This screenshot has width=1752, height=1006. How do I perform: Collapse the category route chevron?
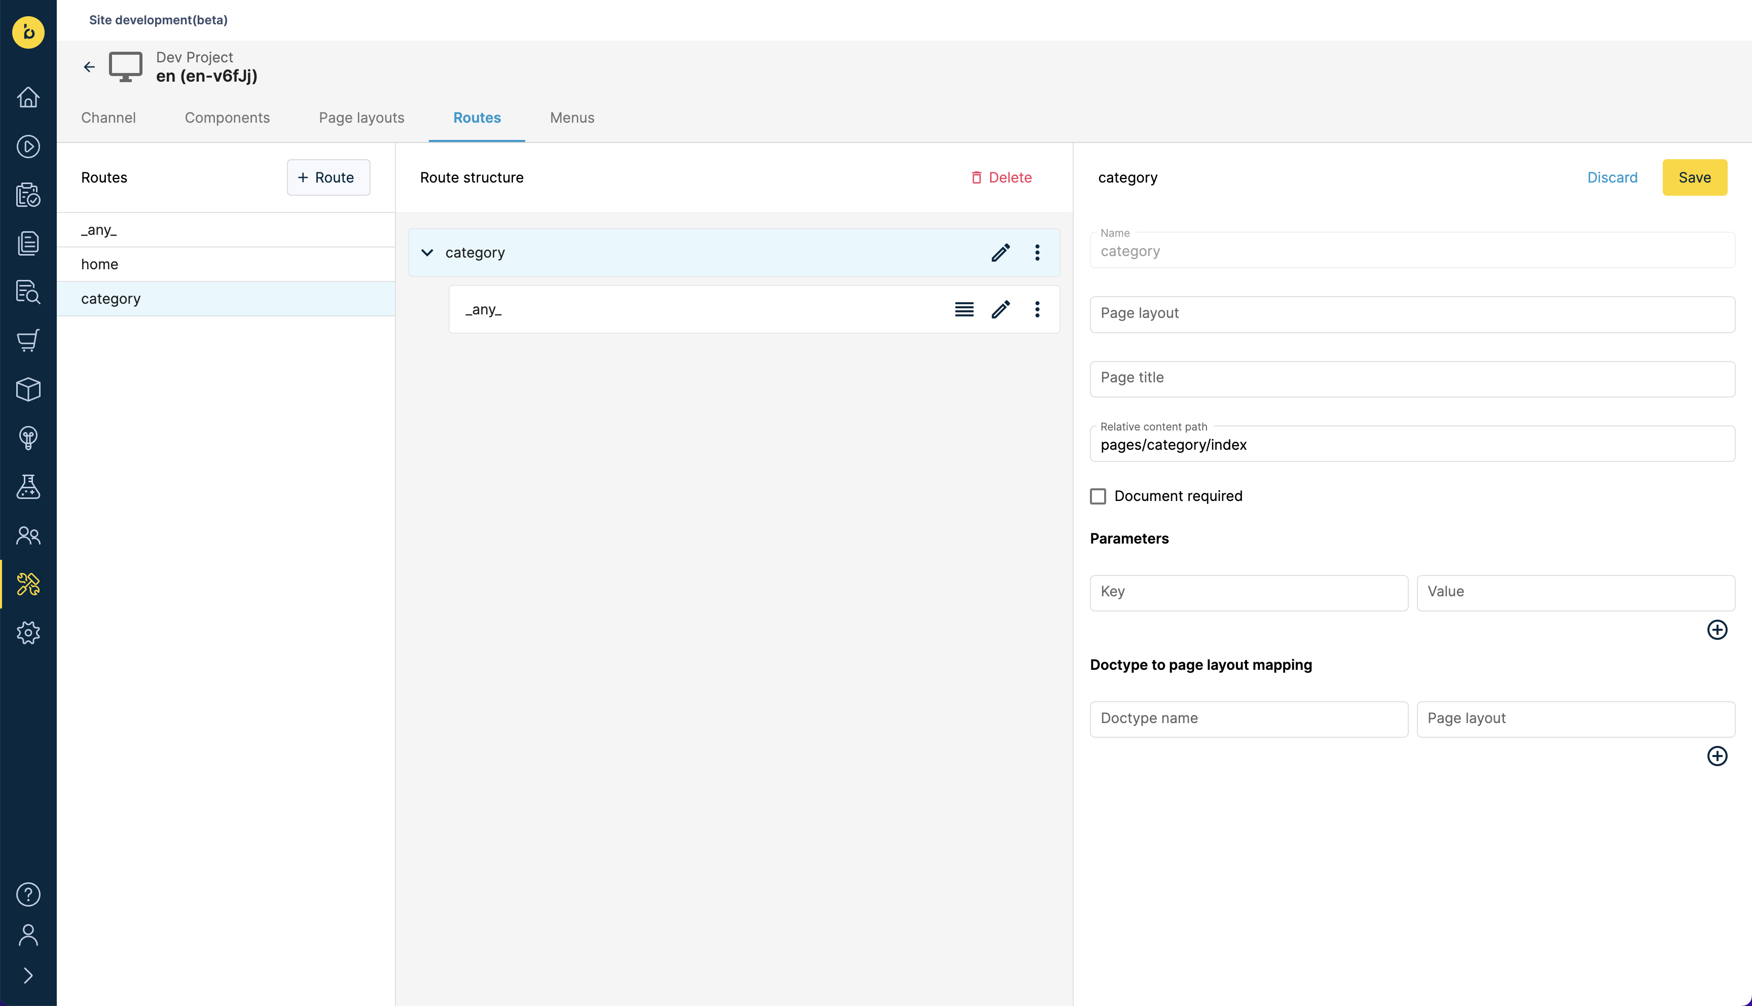pos(427,253)
